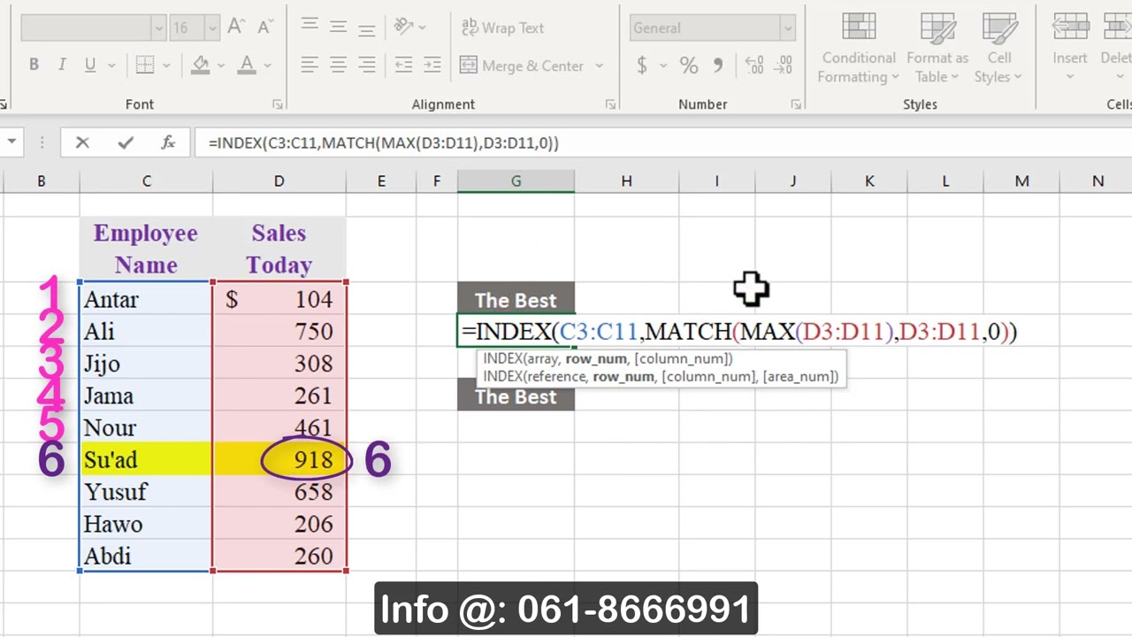
Task: Open the Font settings dialog launcher
Action: (278, 104)
